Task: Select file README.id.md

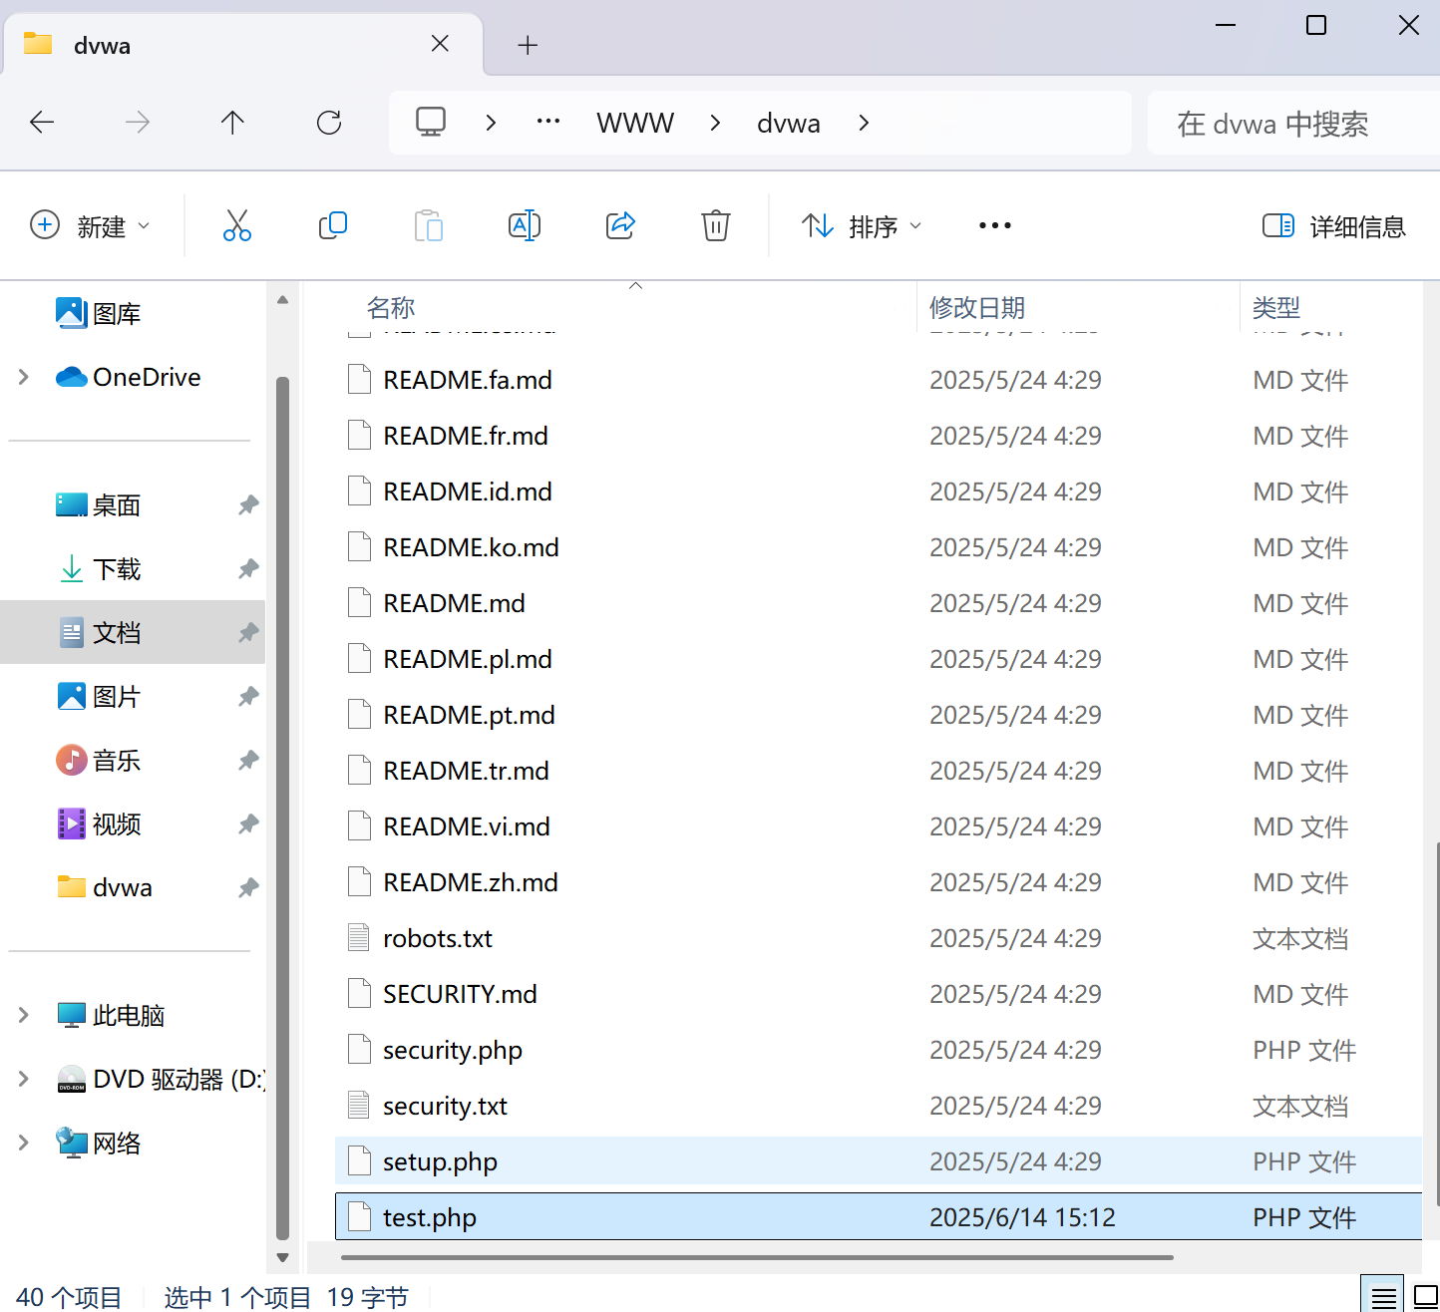Action: coord(879,492)
